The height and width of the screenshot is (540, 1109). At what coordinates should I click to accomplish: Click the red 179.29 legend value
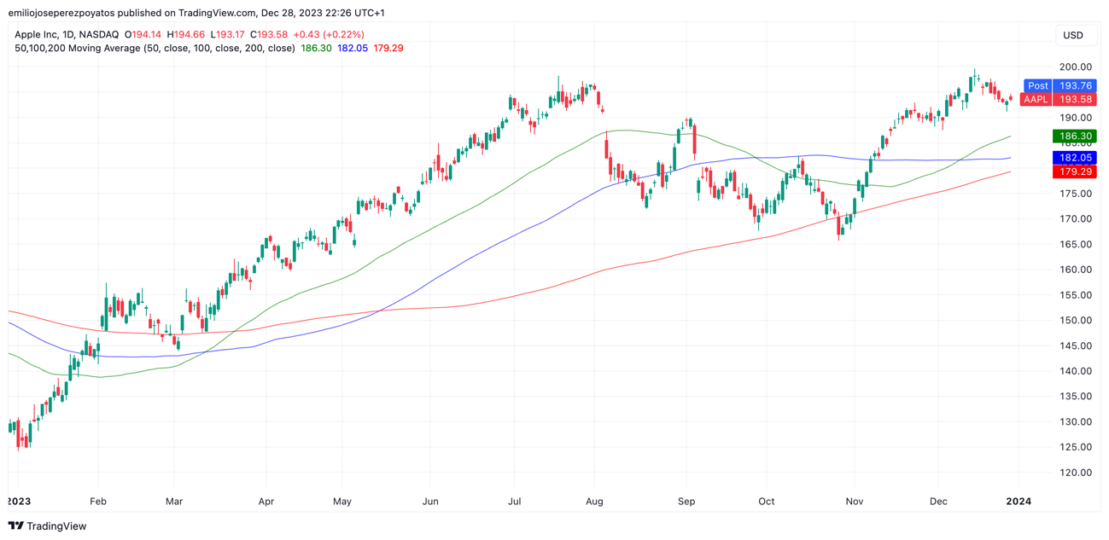[388, 49]
